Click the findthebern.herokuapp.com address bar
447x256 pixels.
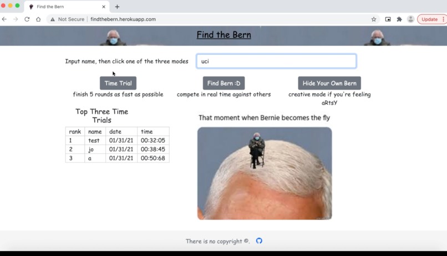[211, 19]
